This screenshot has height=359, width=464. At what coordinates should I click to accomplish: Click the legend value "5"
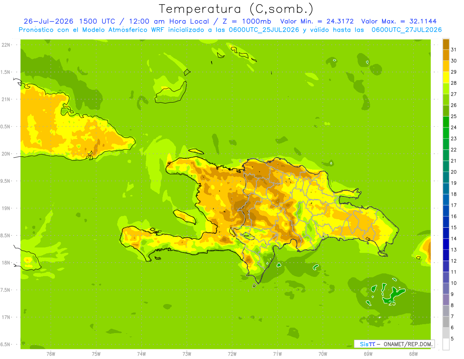[x=452, y=339]
